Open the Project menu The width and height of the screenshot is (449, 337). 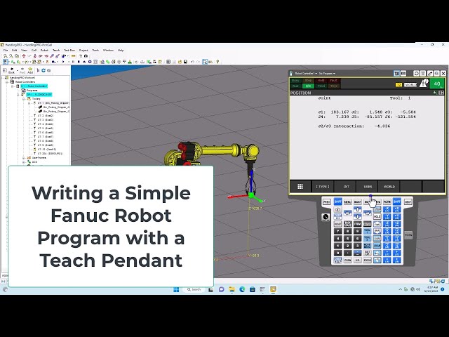(83, 50)
